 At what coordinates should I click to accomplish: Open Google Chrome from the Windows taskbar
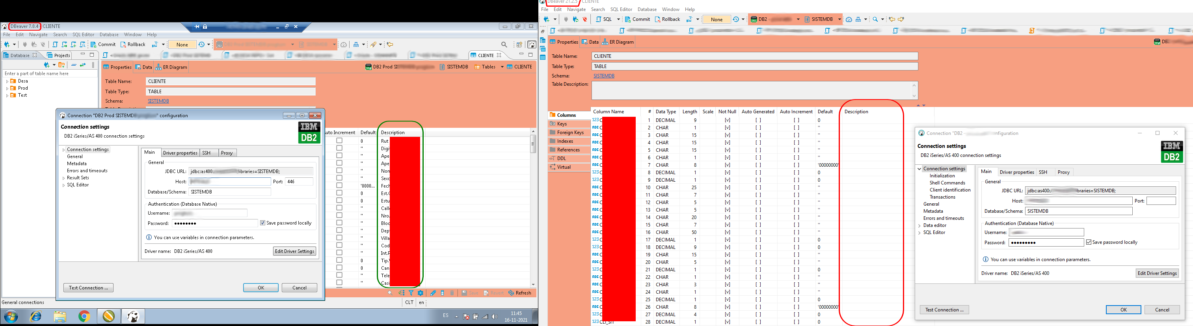coord(84,316)
